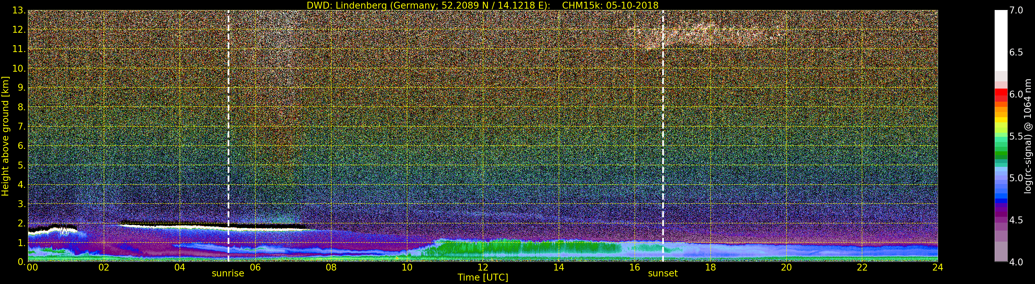
Task: Click the '4.5' colorbar tick value
Action: point(1016,220)
